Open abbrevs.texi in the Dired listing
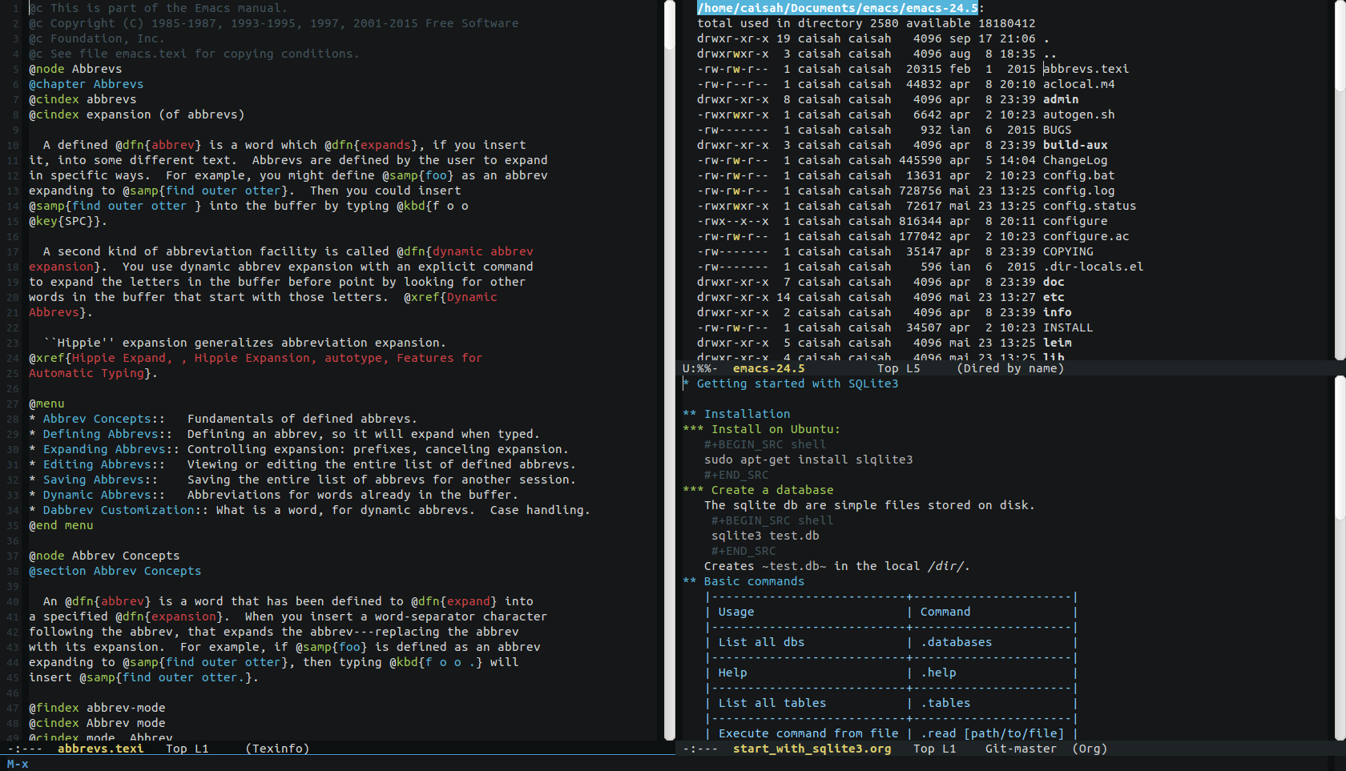 tap(1086, 69)
